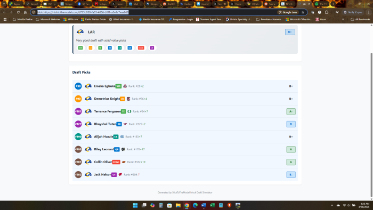Switch to the Spotify tab

coord(321,4)
